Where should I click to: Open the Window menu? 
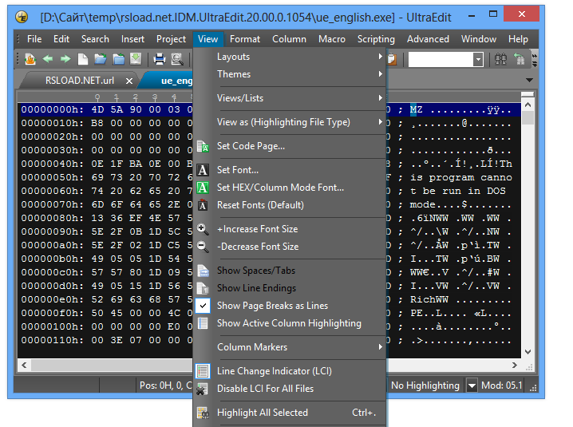point(479,39)
